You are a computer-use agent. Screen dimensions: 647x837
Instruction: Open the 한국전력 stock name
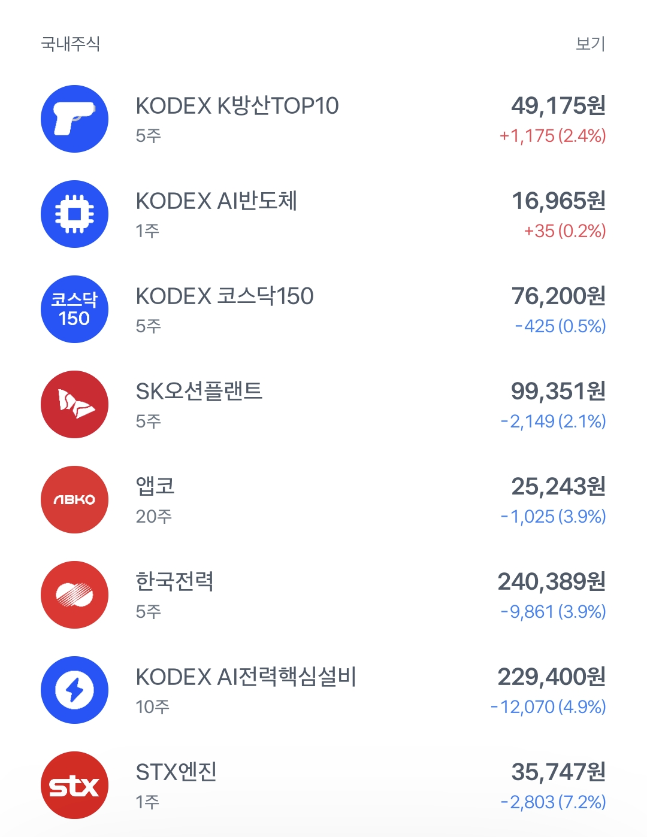[x=174, y=581]
